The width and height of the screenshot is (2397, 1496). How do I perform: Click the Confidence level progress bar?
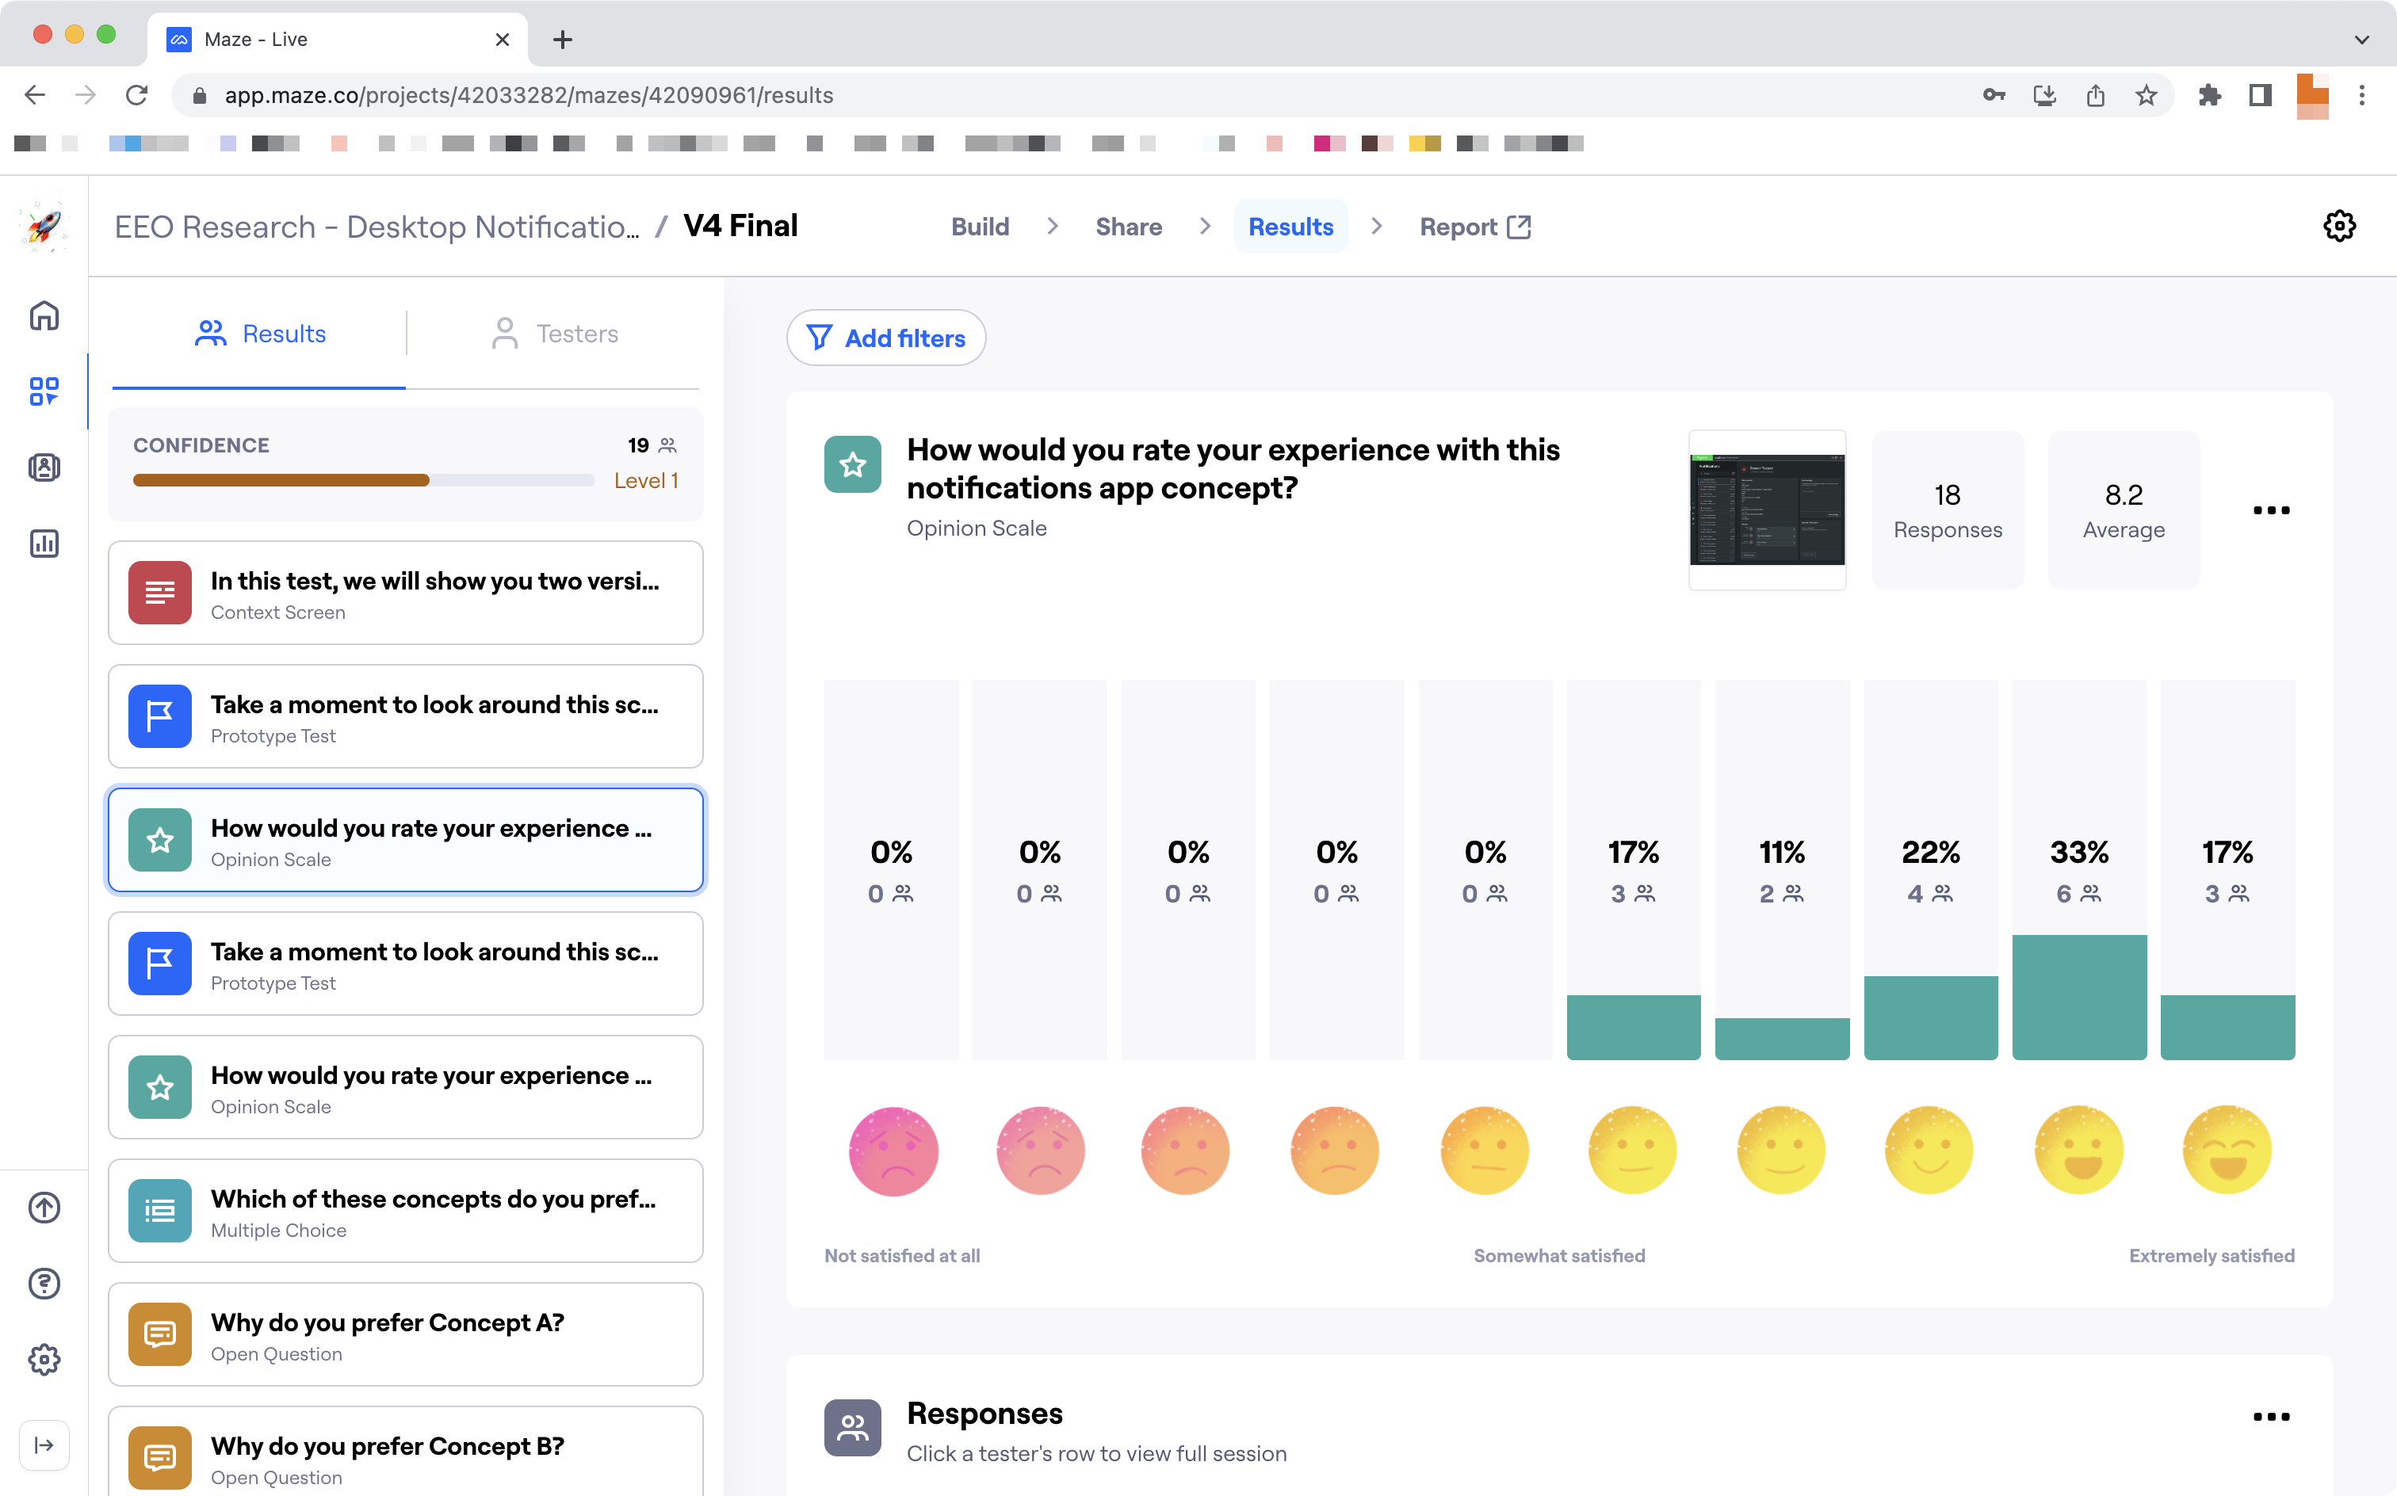[x=363, y=480]
